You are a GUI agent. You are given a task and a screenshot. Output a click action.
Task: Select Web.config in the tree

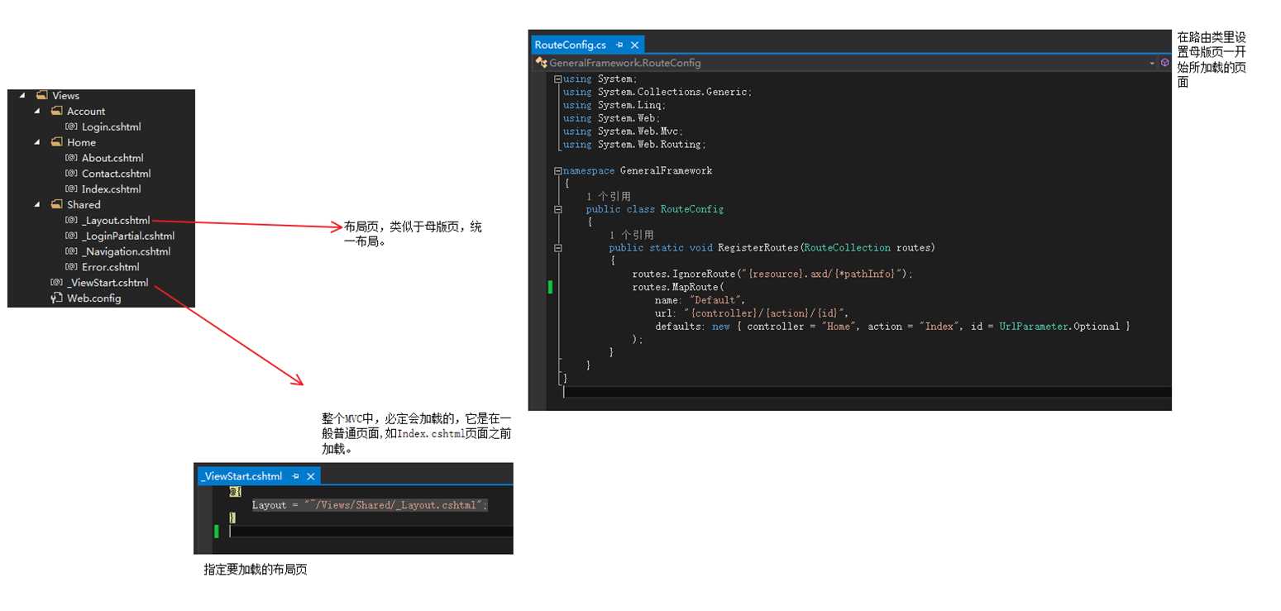tap(94, 298)
